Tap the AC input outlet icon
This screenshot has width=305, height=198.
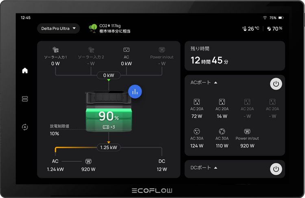click(126, 50)
